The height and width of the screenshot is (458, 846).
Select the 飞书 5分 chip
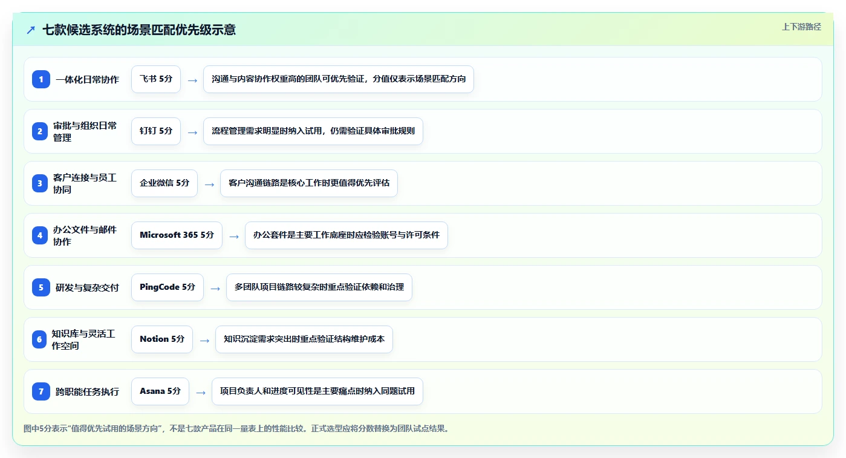pyautogui.click(x=156, y=79)
